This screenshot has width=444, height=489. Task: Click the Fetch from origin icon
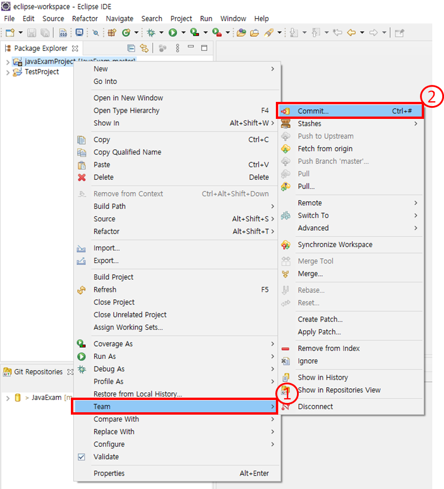[x=285, y=149]
